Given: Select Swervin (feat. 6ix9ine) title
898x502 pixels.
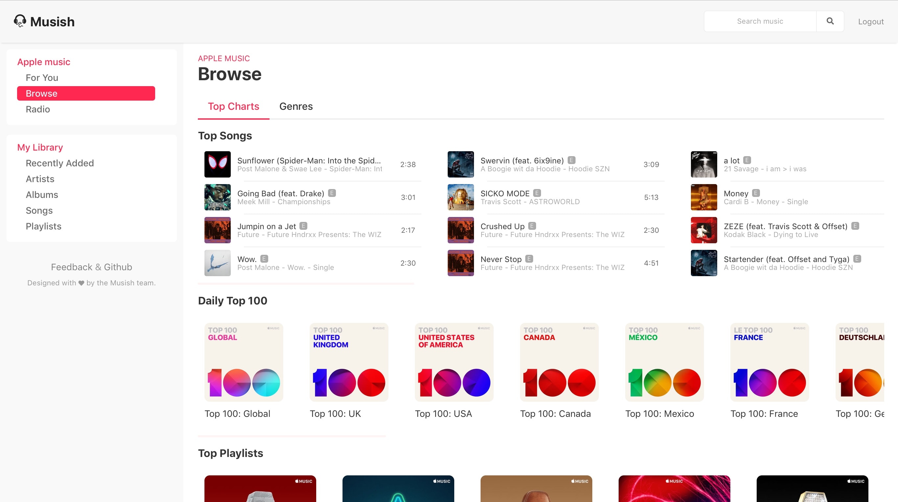Looking at the screenshot, I should (522, 160).
